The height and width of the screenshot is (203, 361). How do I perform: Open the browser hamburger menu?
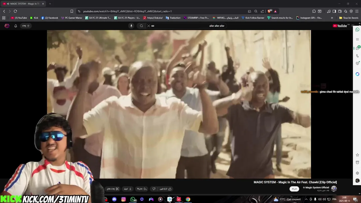[357, 11]
